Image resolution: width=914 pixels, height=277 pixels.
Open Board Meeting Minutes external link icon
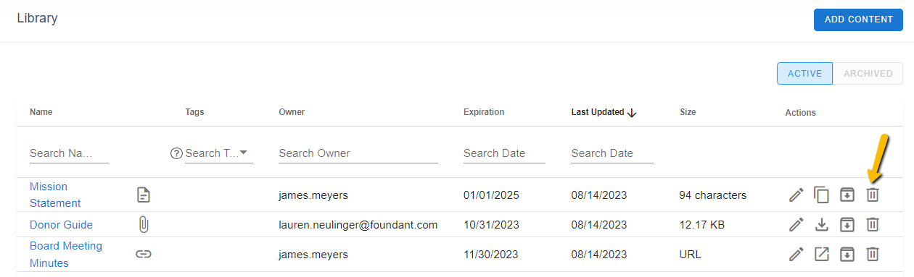pyautogui.click(x=822, y=254)
